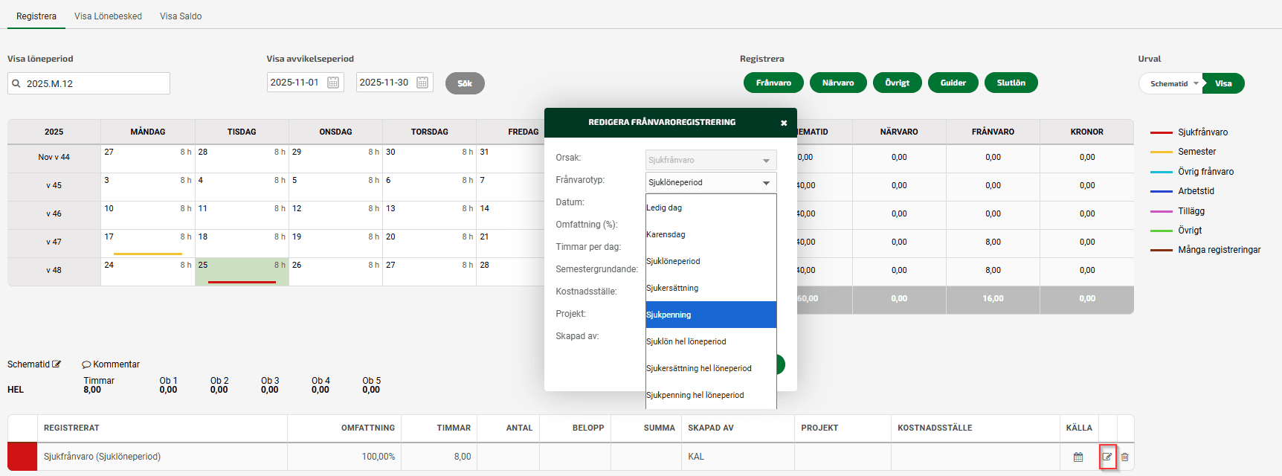The width and height of the screenshot is (1282, 476).
Task: Open calendar picker for start date 2025-11-01
Action: pos(333,83)
